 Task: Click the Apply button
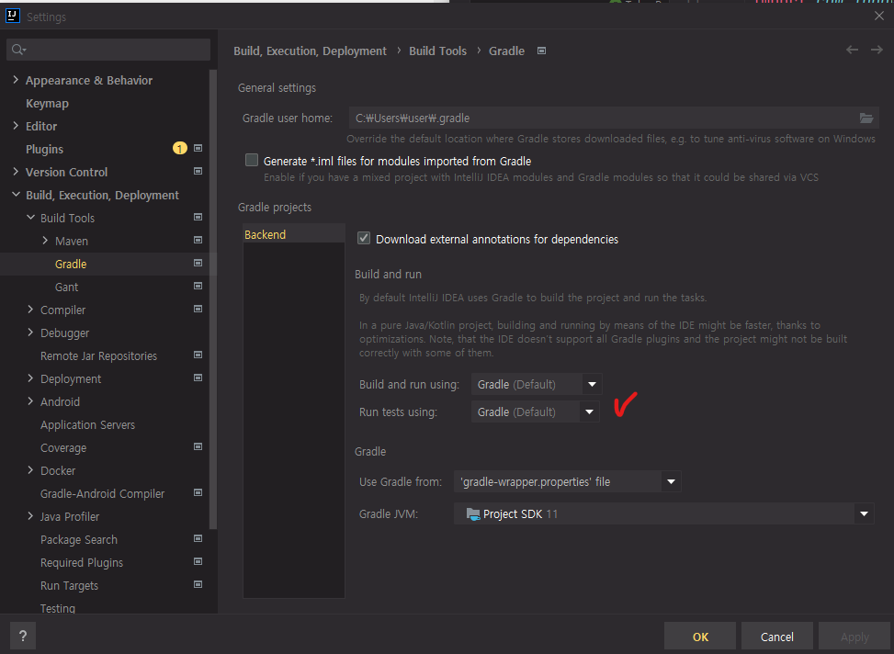click(x=854, y=637)
